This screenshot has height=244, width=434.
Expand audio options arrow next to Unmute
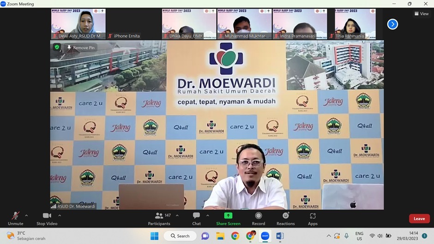pos(26,215)
